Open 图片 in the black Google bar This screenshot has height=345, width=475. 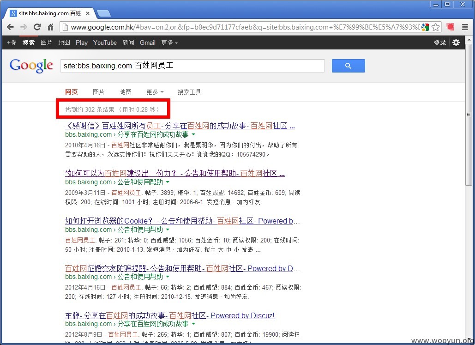[46, 43]
